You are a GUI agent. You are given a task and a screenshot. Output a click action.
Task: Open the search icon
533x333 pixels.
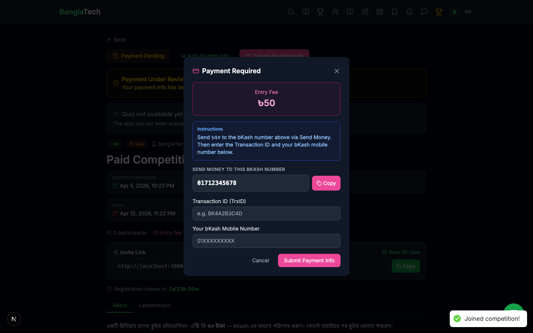pyautogui.click(x=291, y=11)
